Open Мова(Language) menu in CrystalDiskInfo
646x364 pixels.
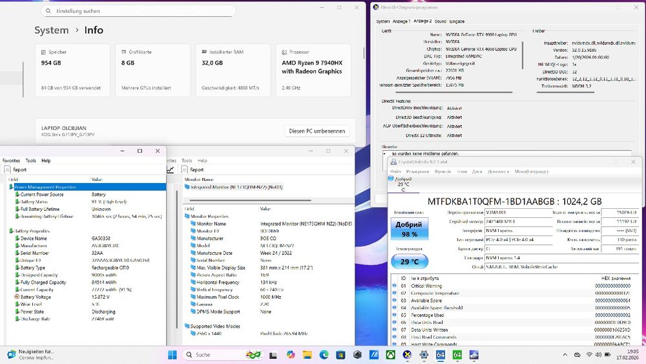tap(531, 171)
